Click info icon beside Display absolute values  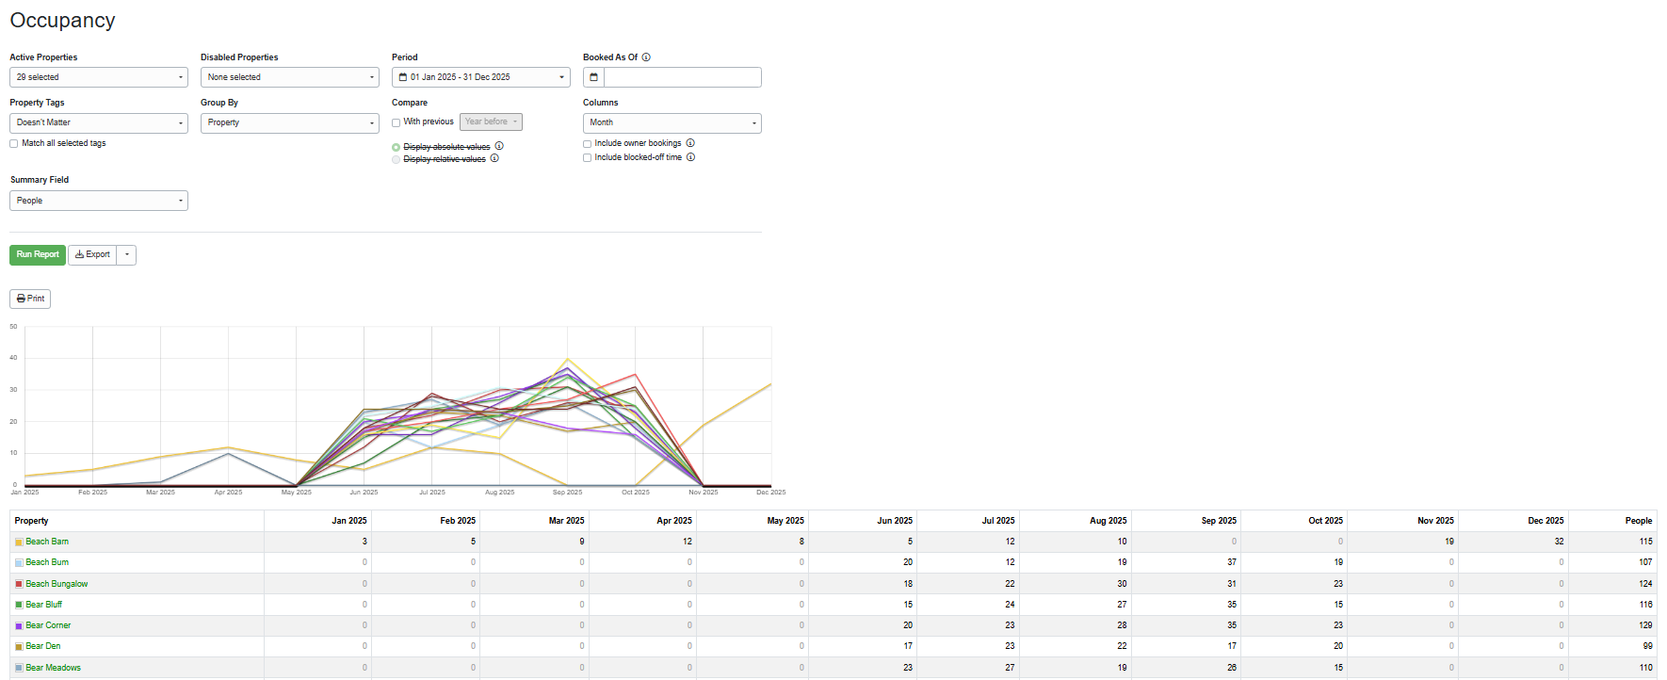[499, 146]
